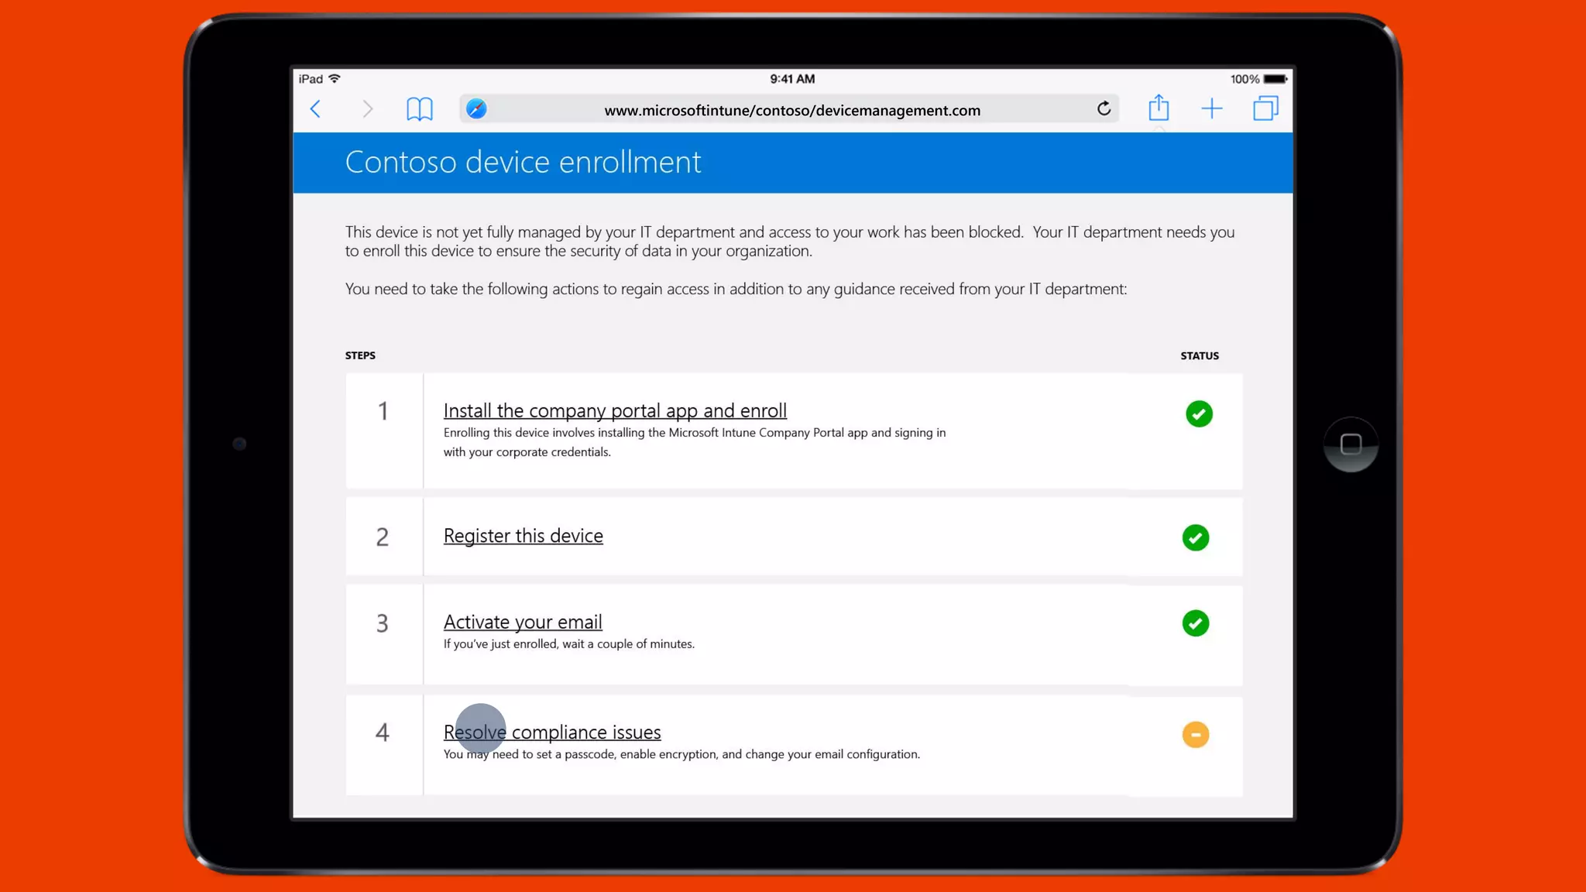Screen dimensions: 1586x892
Task: Click step number 1
Action: click(383, 411)
